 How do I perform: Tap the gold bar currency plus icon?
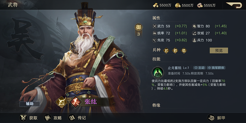coord(156,5)
